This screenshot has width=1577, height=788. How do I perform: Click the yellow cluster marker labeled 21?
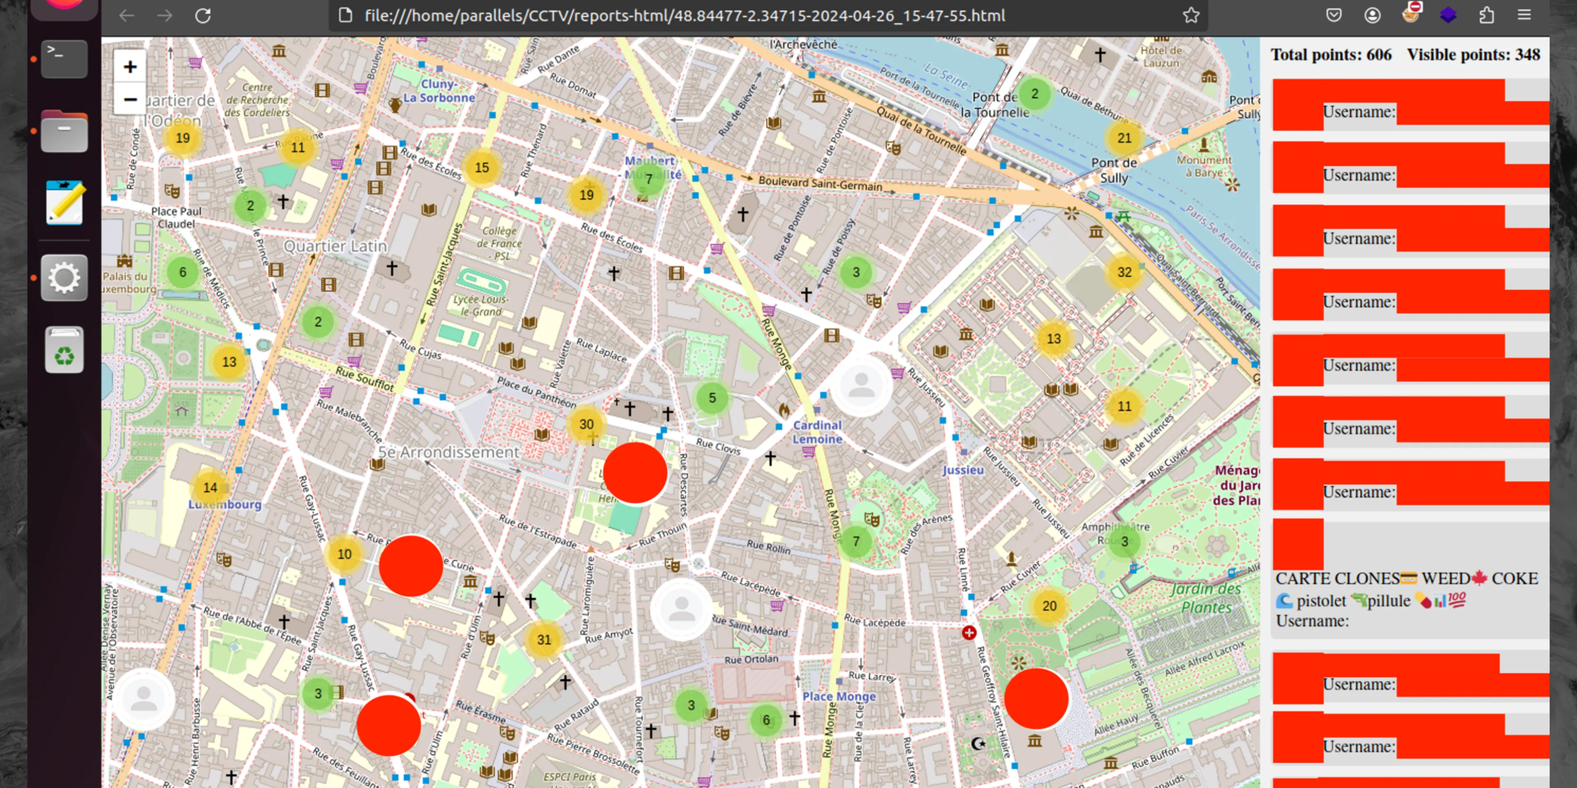point(1124,137)
